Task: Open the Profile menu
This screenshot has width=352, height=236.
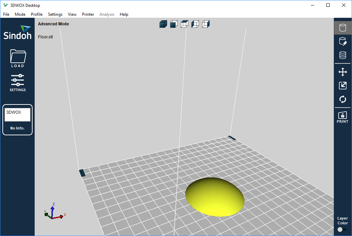Action: [37, 14]
